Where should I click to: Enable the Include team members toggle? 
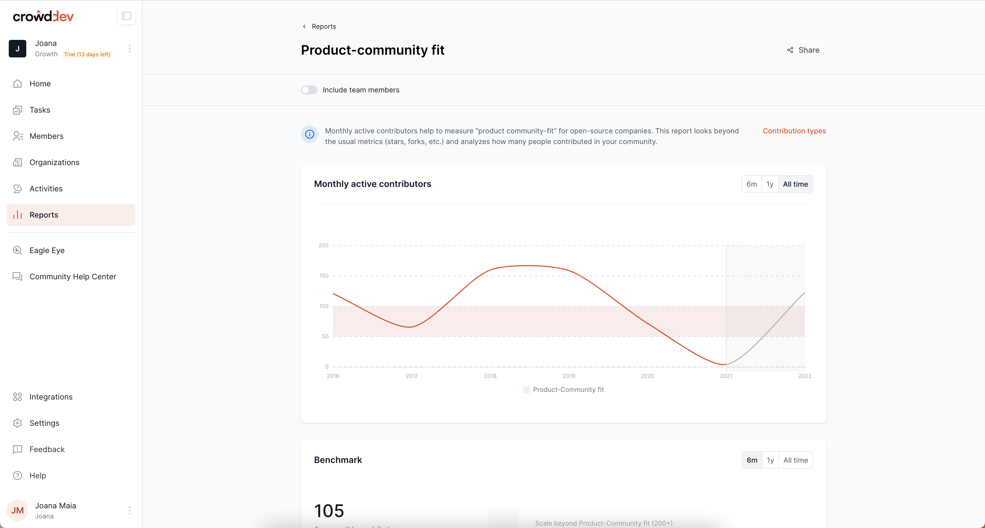click(x=309, y=90)
